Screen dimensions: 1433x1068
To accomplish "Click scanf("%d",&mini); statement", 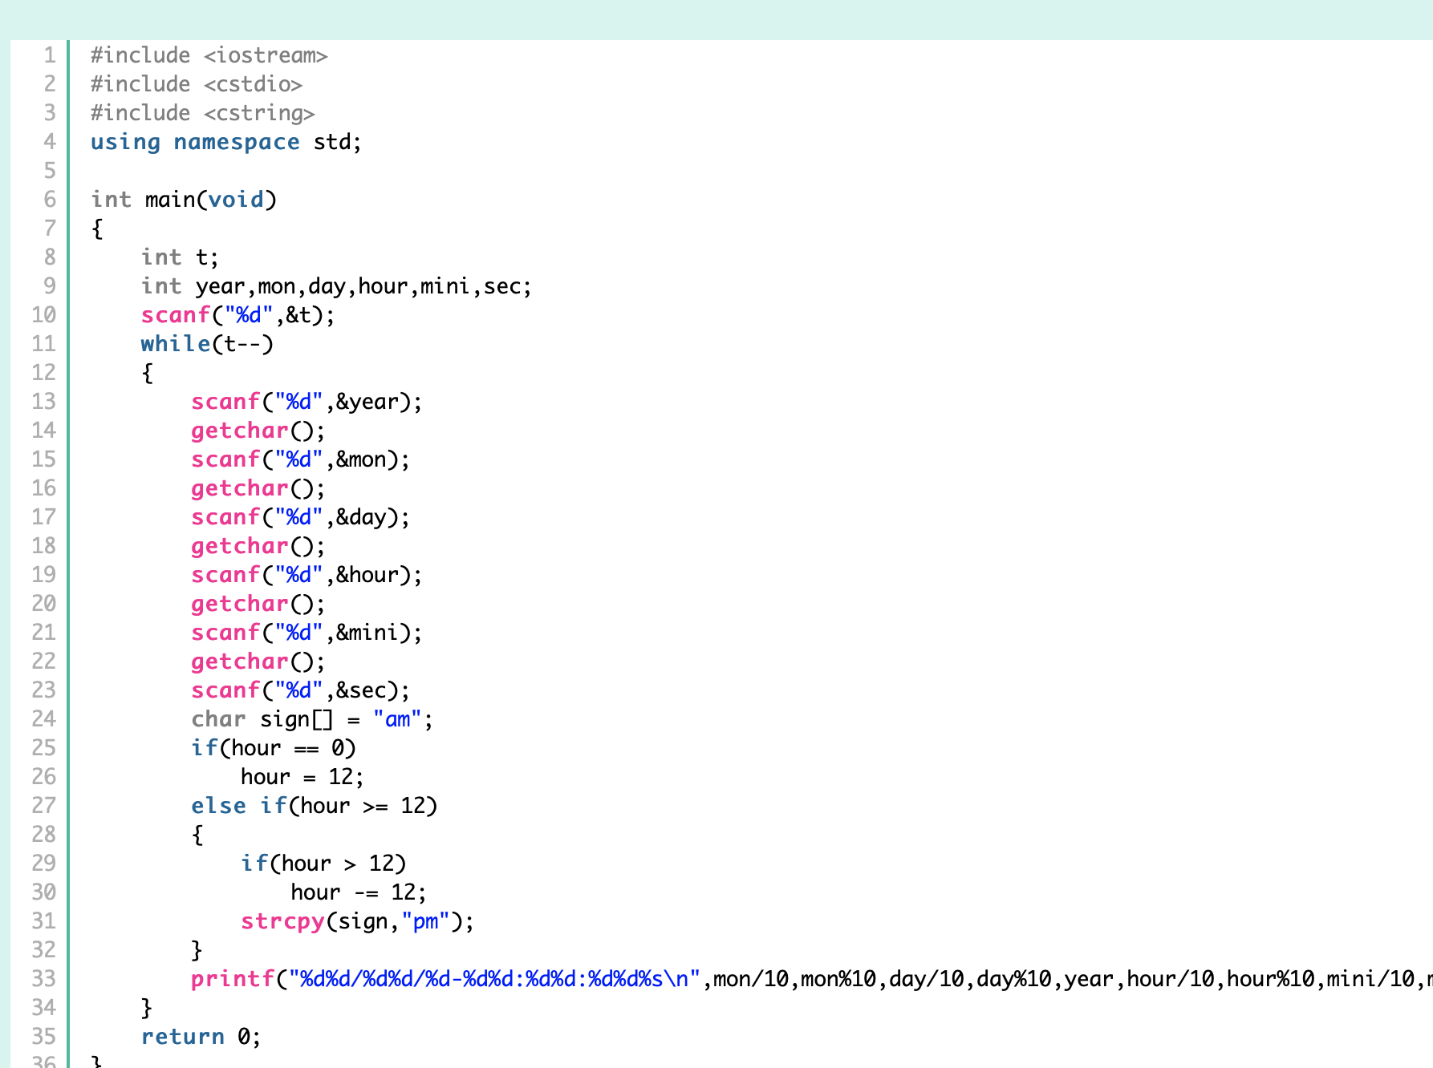I will coord(306,633).
